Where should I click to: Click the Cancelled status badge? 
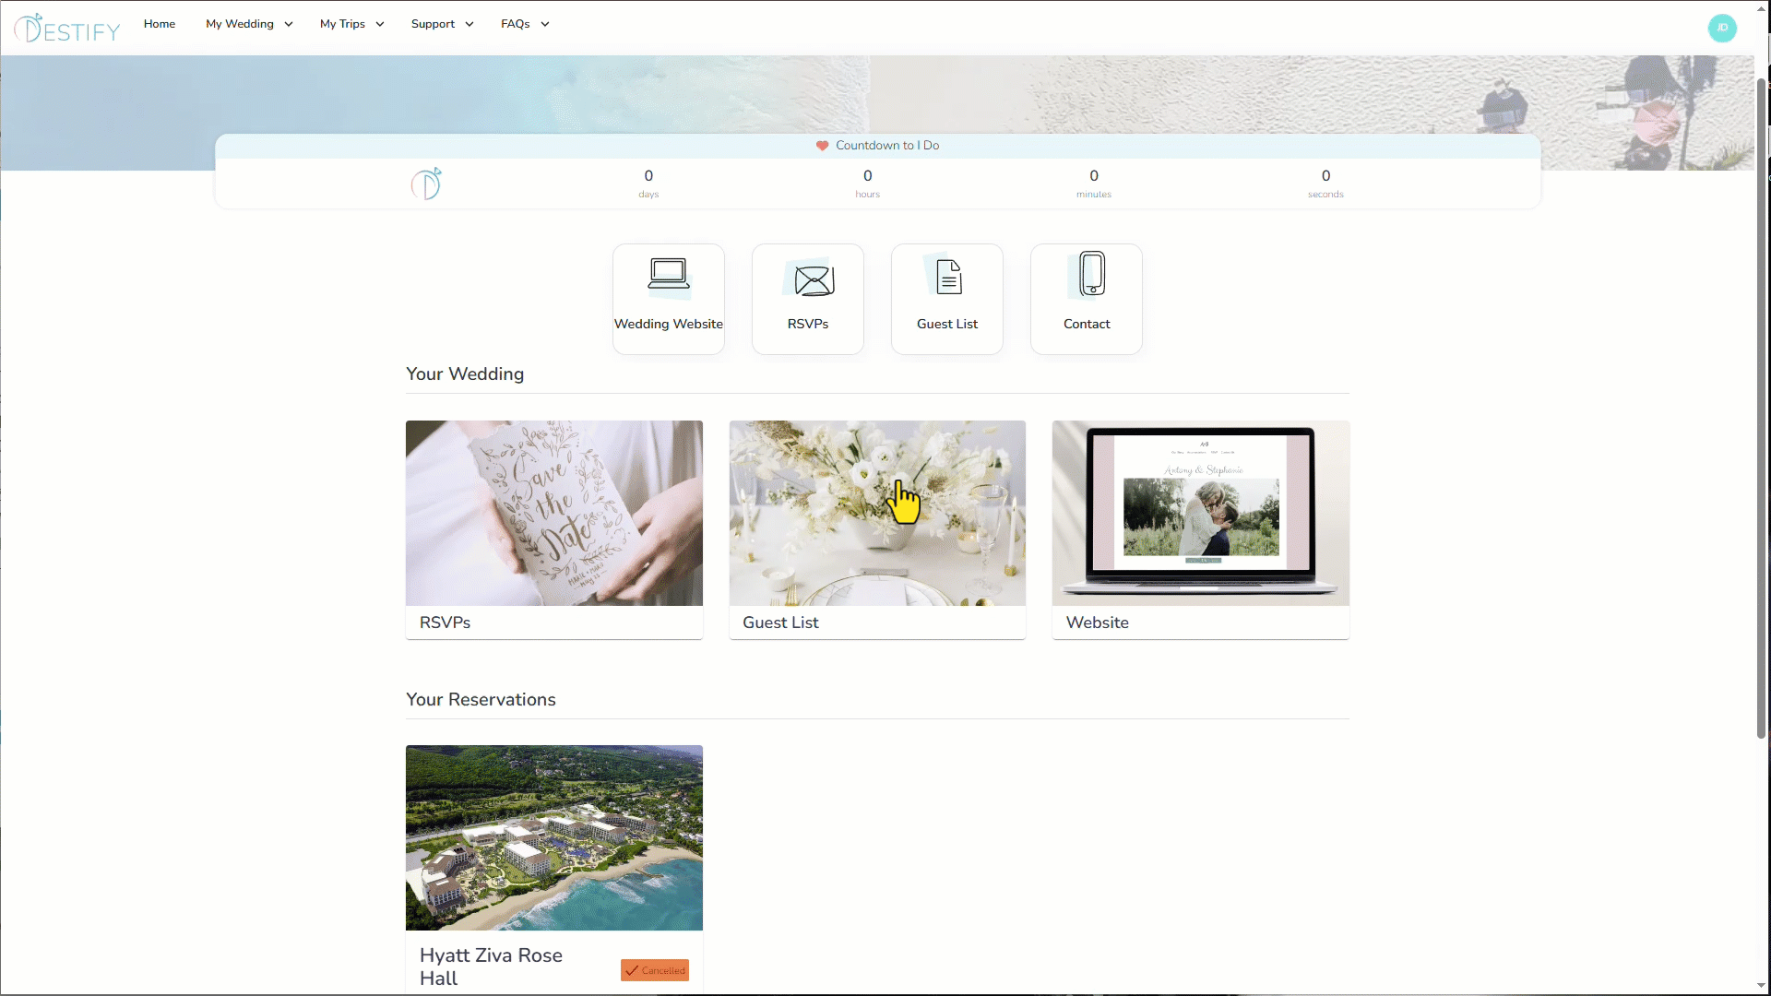pyautogui.click(x=655, y=970)
